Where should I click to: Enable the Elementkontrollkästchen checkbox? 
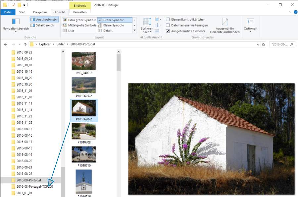tap(168, 20)
